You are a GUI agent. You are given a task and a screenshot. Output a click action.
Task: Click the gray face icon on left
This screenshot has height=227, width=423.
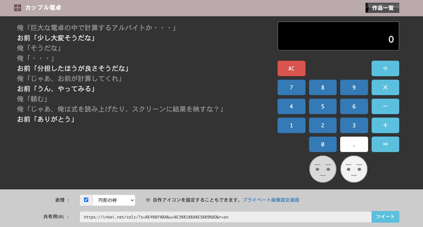[323, 169]
